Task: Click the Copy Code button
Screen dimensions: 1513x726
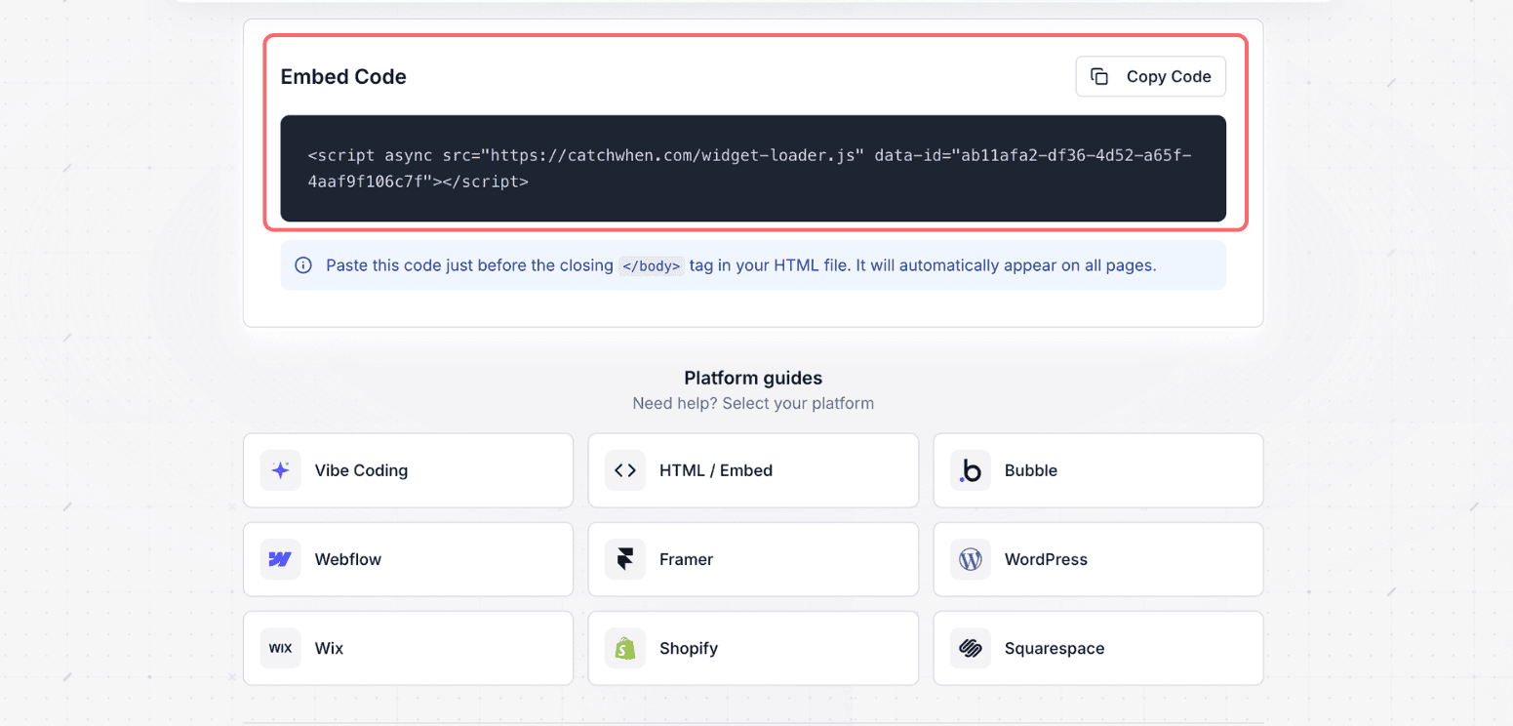Action: [x=1150, y=76]
